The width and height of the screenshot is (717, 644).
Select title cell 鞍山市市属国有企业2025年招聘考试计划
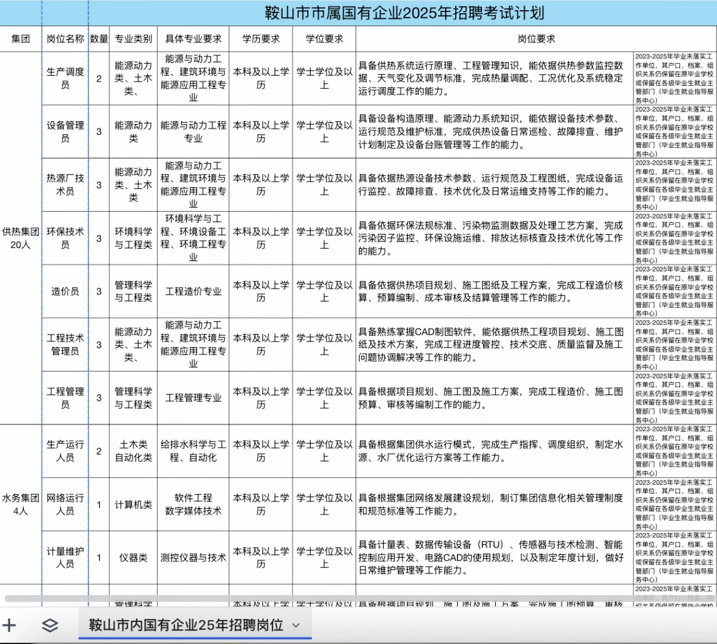tap(404, 13)
